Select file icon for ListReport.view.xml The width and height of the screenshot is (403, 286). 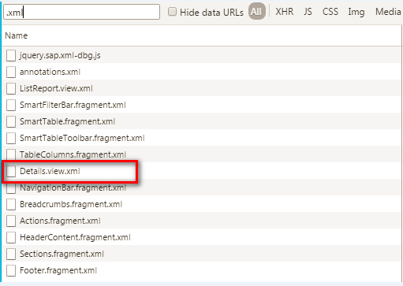[x=11, y=88]
